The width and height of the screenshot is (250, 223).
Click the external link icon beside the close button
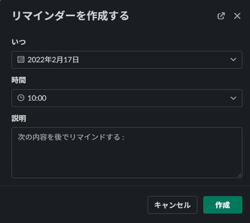(221, 16)
